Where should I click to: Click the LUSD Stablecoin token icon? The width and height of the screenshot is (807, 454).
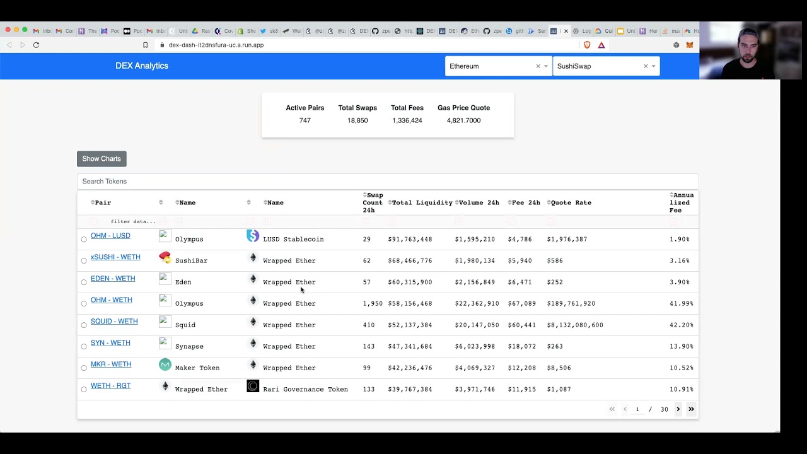pyautogui.click(x=253, y=236)
